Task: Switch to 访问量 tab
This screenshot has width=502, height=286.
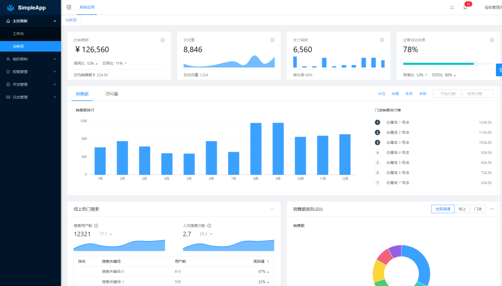Action: [x=112, y=94]
